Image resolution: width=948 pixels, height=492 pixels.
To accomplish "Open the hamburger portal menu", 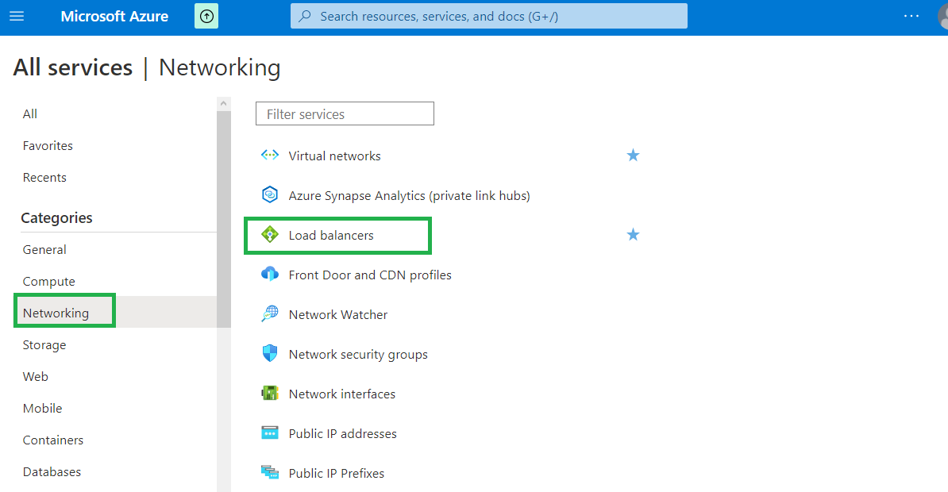I will click(x=17, y=16).
